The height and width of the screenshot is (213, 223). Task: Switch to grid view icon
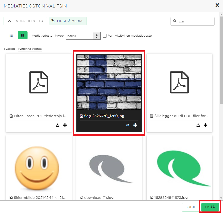coord(23,35)
